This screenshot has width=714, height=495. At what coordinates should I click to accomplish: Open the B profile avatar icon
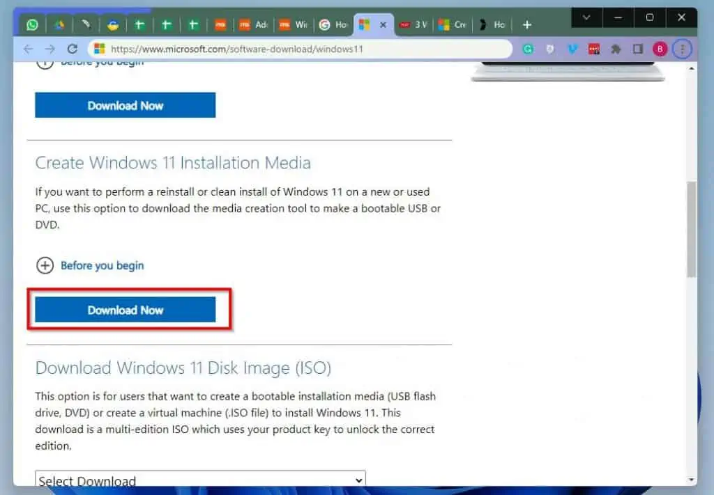click(x=660, y=49)
